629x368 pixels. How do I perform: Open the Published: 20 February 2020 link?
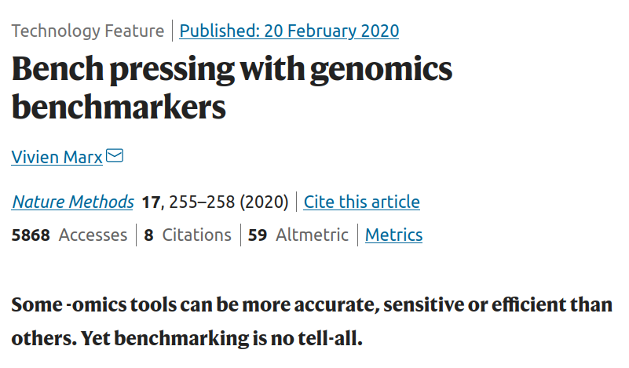(x=289, y=31)
